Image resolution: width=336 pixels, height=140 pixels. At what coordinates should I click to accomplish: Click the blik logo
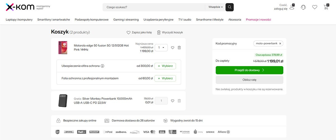click(x=162, y=132)
